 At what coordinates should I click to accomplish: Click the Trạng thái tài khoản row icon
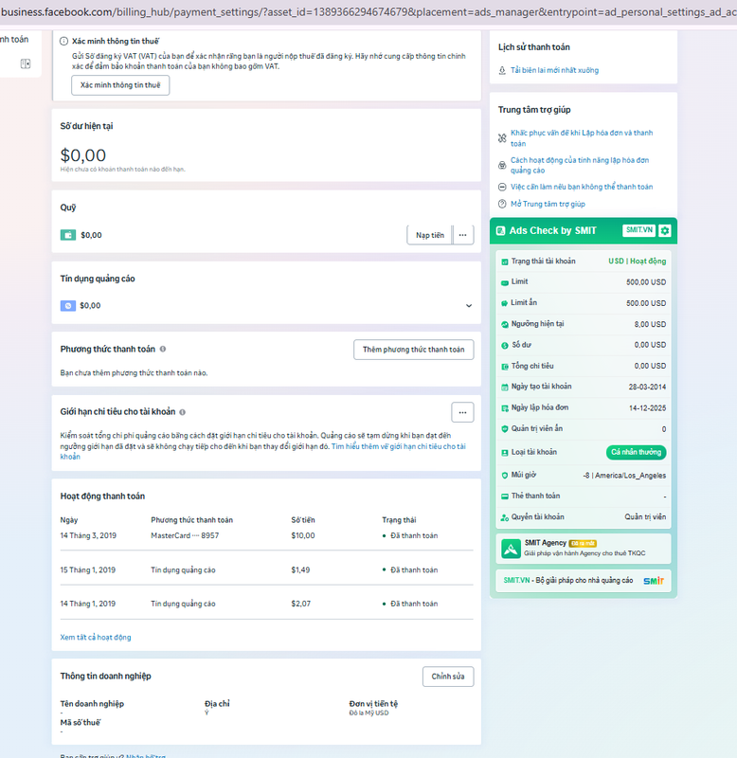click(x=505, y=262)
